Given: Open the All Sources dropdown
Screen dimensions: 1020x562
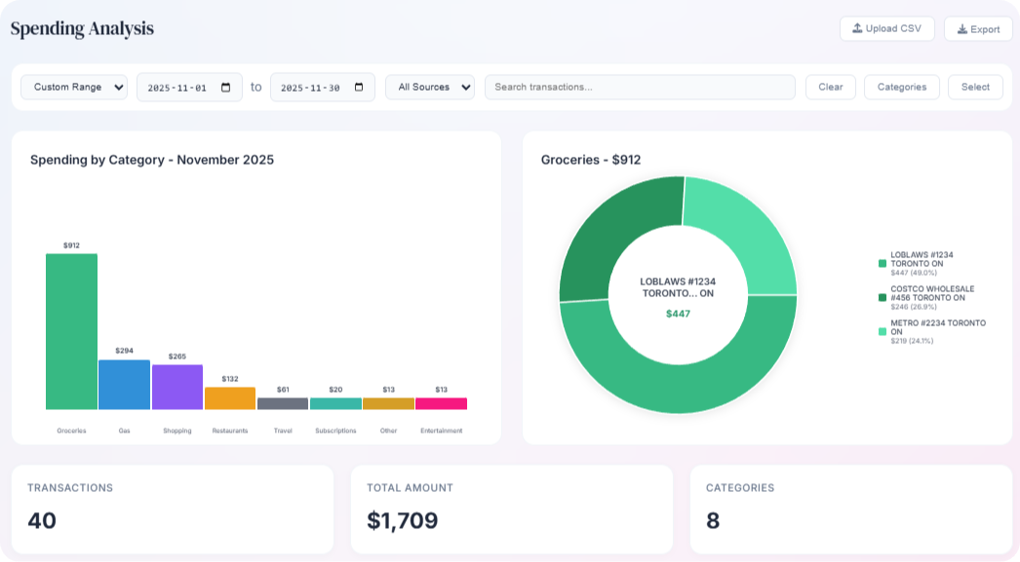Looking at the screenshot, I should [429, 87].
